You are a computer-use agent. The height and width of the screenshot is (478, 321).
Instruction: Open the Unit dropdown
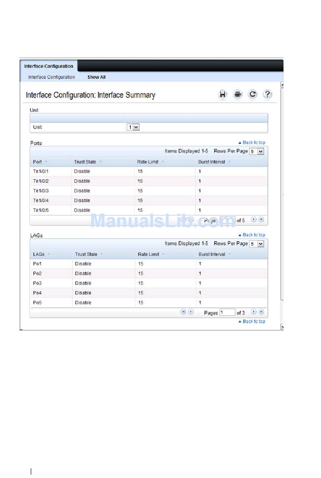pos(133,127)
